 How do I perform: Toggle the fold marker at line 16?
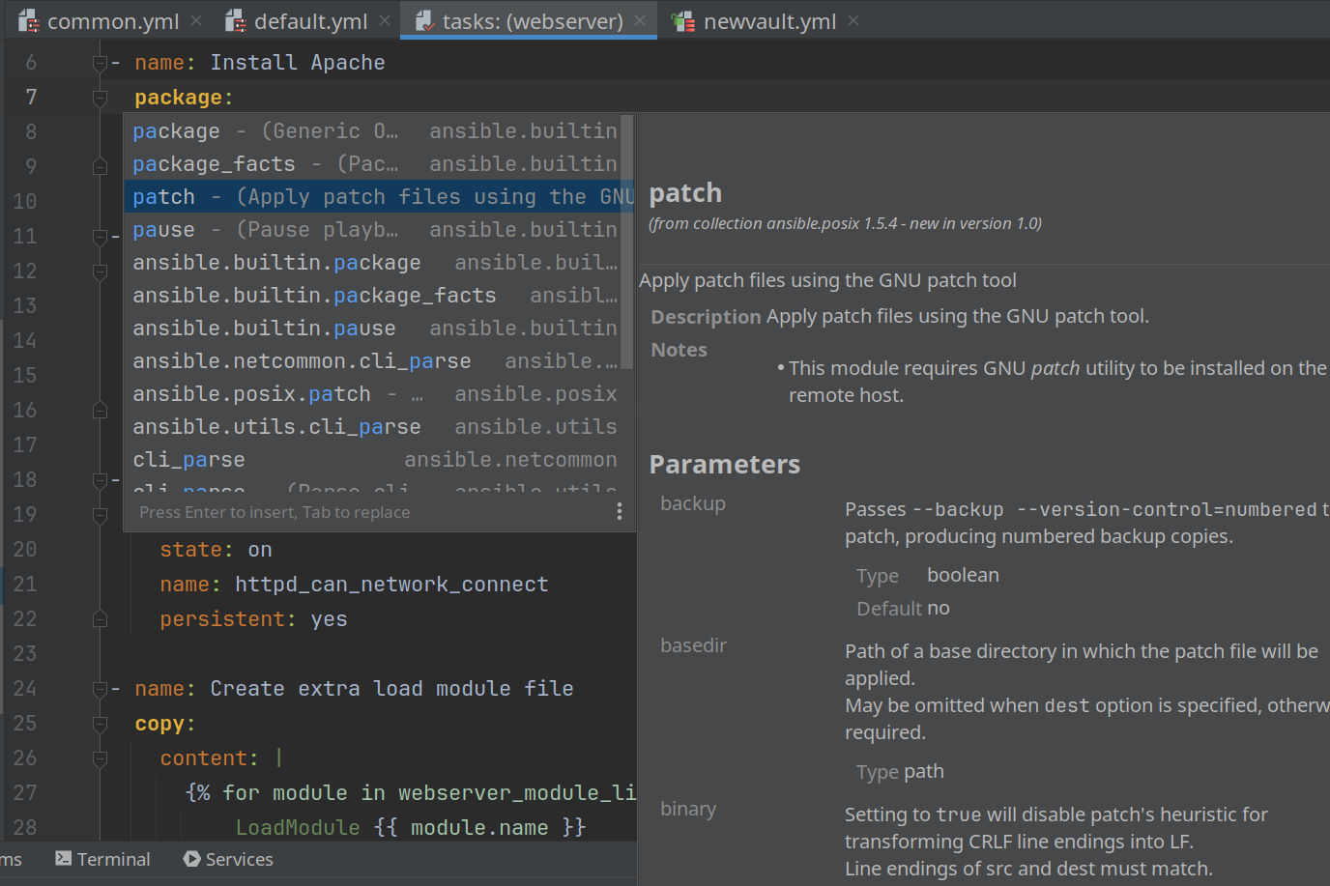(x=100, y=411)
